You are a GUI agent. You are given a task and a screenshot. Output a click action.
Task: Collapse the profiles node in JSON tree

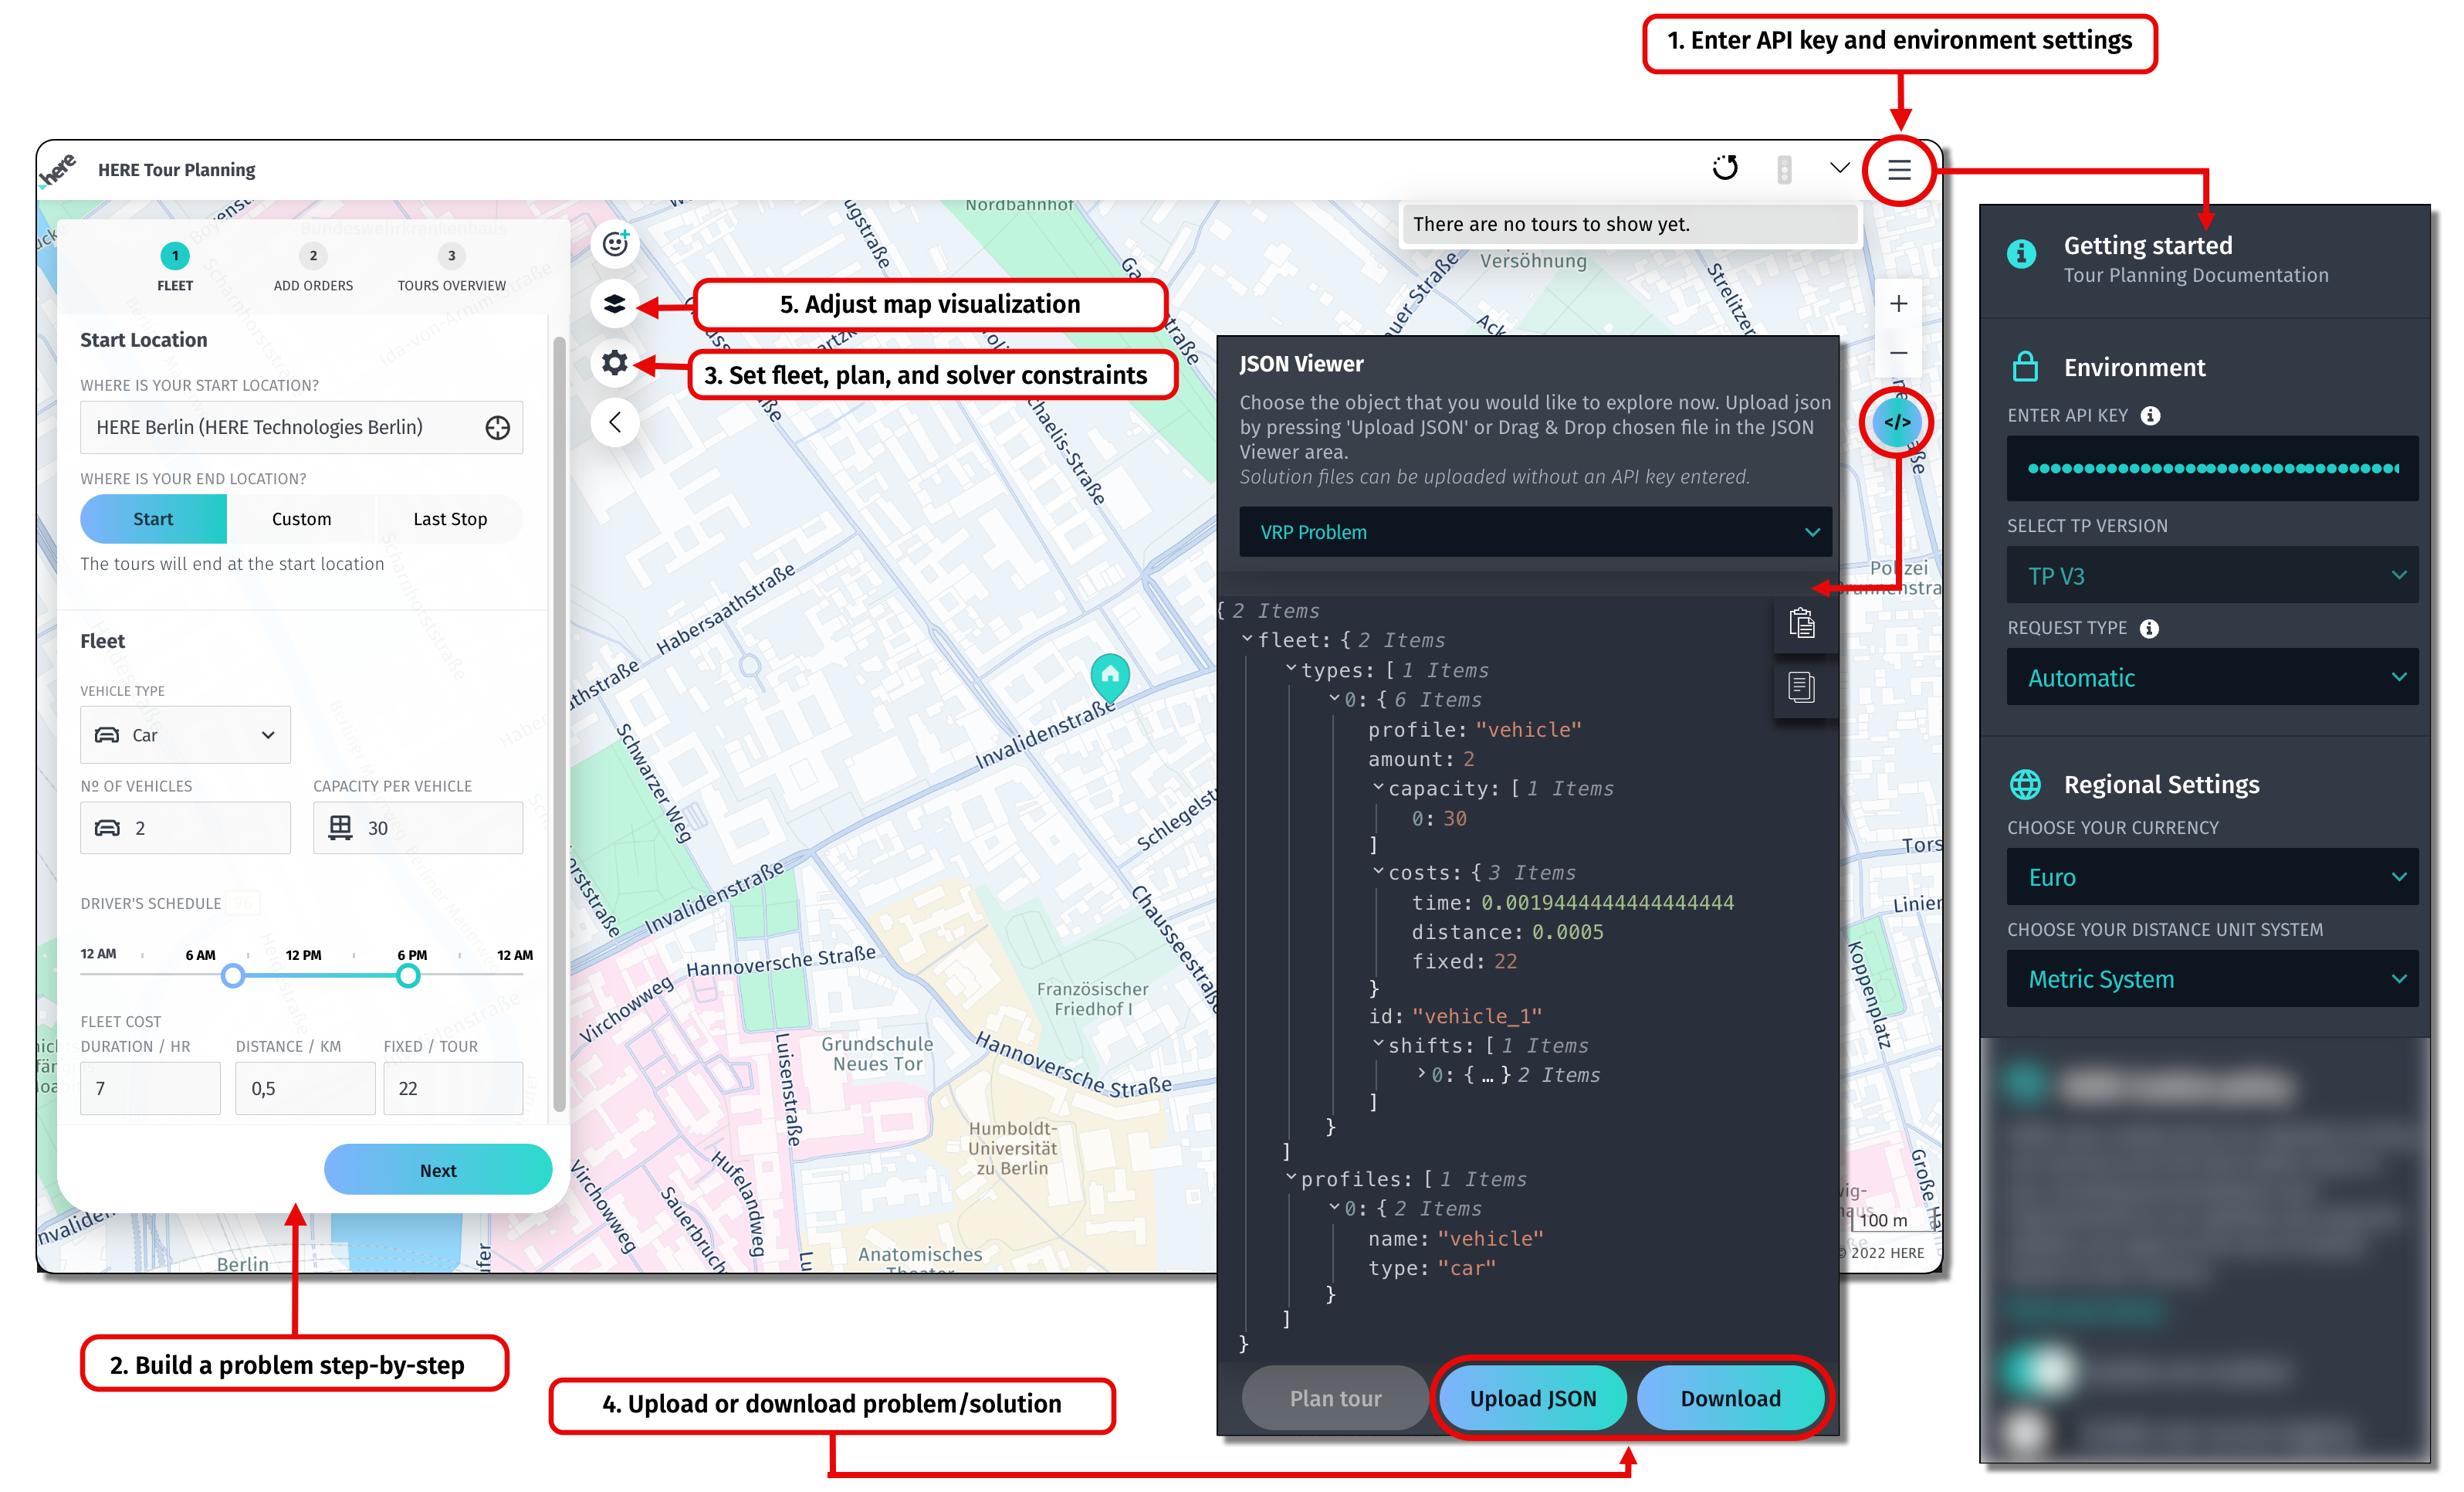[x=1291, y=1178]
